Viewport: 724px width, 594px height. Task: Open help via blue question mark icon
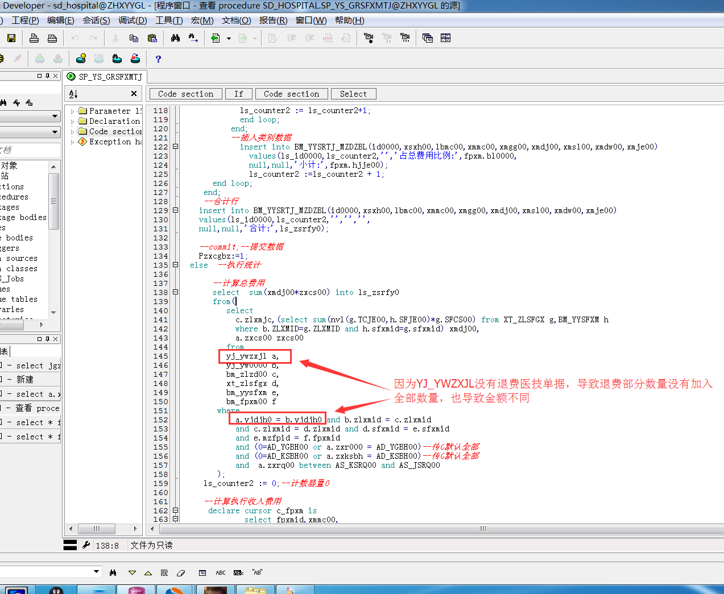point(158,59)
